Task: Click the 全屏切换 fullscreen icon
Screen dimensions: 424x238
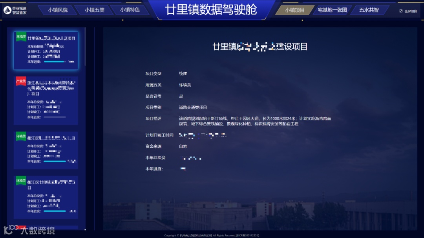Action: pyautogui.click(x=401, y=11)
